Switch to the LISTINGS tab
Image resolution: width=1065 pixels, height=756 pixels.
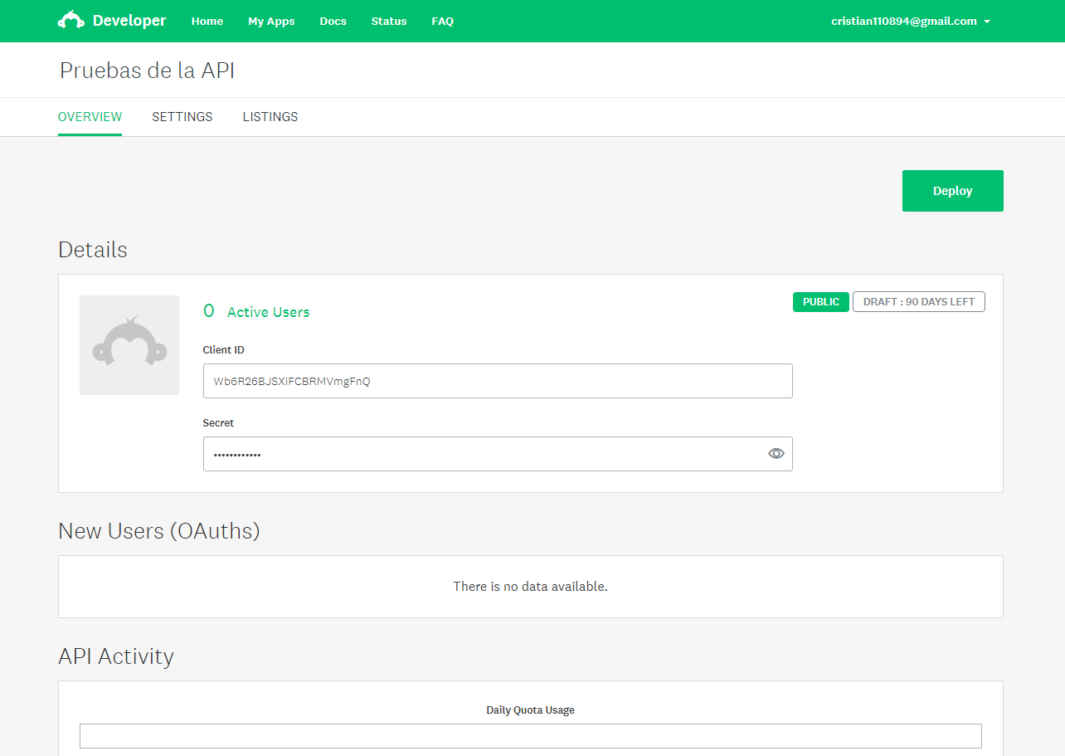tap(270, 116)
